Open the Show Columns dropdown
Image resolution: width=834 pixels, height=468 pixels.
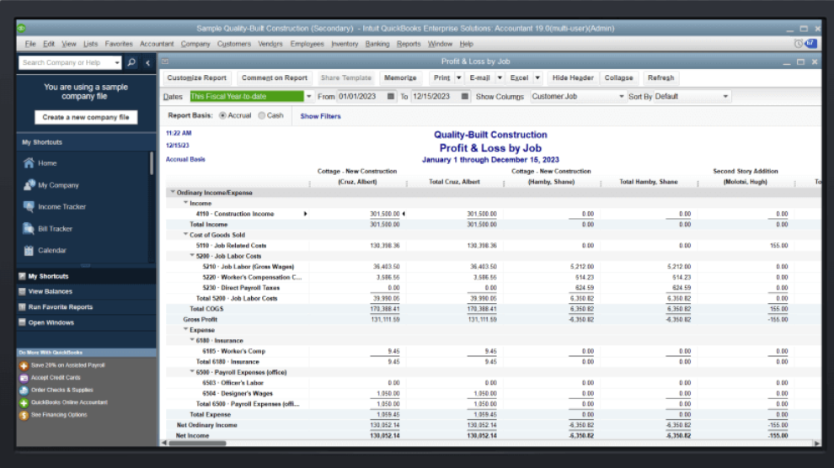click(622, 97)
